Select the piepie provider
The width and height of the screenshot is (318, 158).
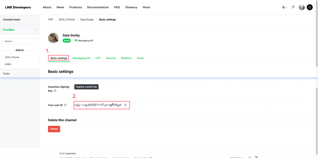(8, 64)
